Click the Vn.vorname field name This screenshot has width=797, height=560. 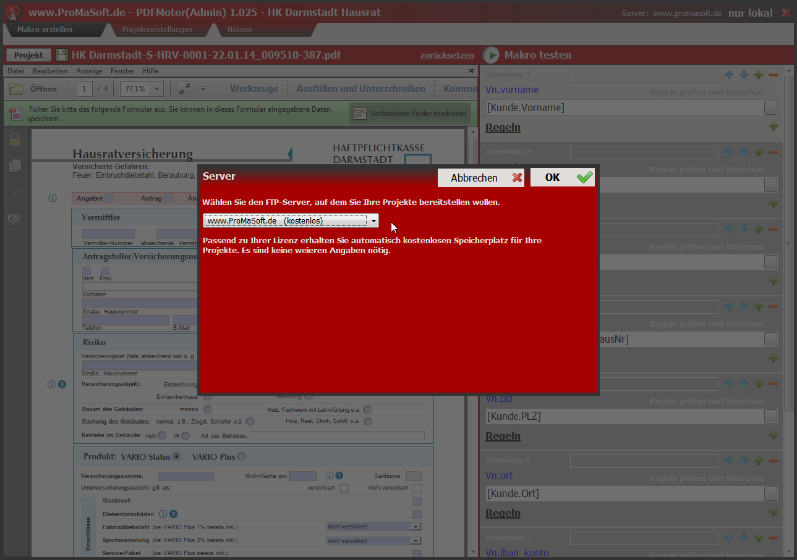pos(512,90)
